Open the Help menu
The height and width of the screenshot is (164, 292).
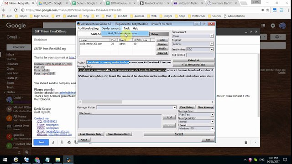point(136,28)
